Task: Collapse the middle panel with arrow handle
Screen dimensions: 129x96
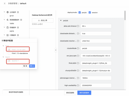Action: (x=56, y=50)
